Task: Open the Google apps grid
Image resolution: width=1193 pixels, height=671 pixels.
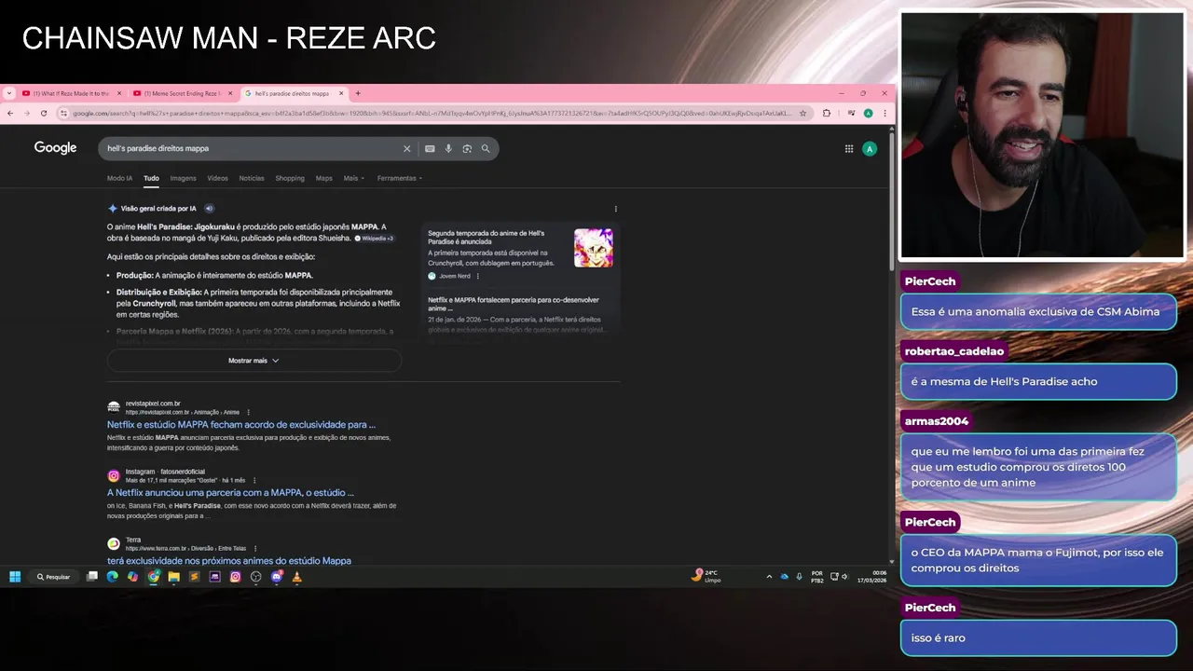Action: coord(849,148)
